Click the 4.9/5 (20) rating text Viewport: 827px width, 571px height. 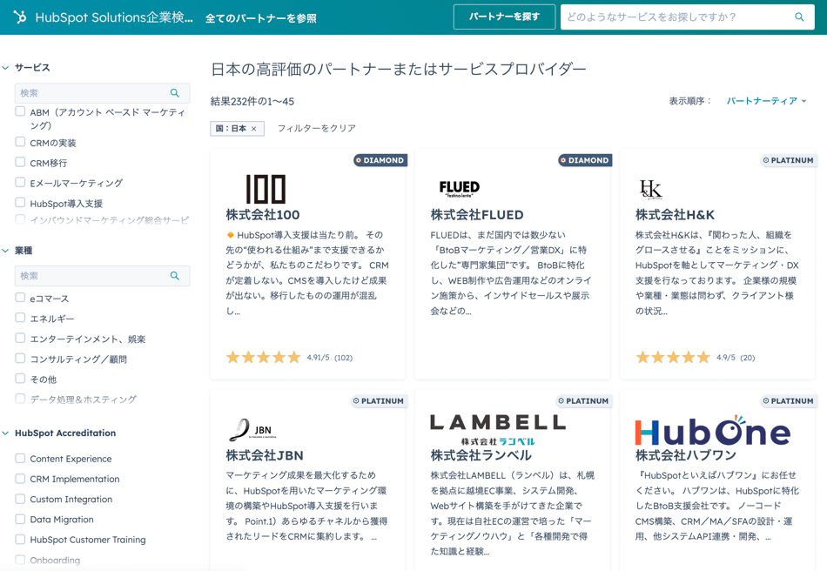click(x=736, y=358)
